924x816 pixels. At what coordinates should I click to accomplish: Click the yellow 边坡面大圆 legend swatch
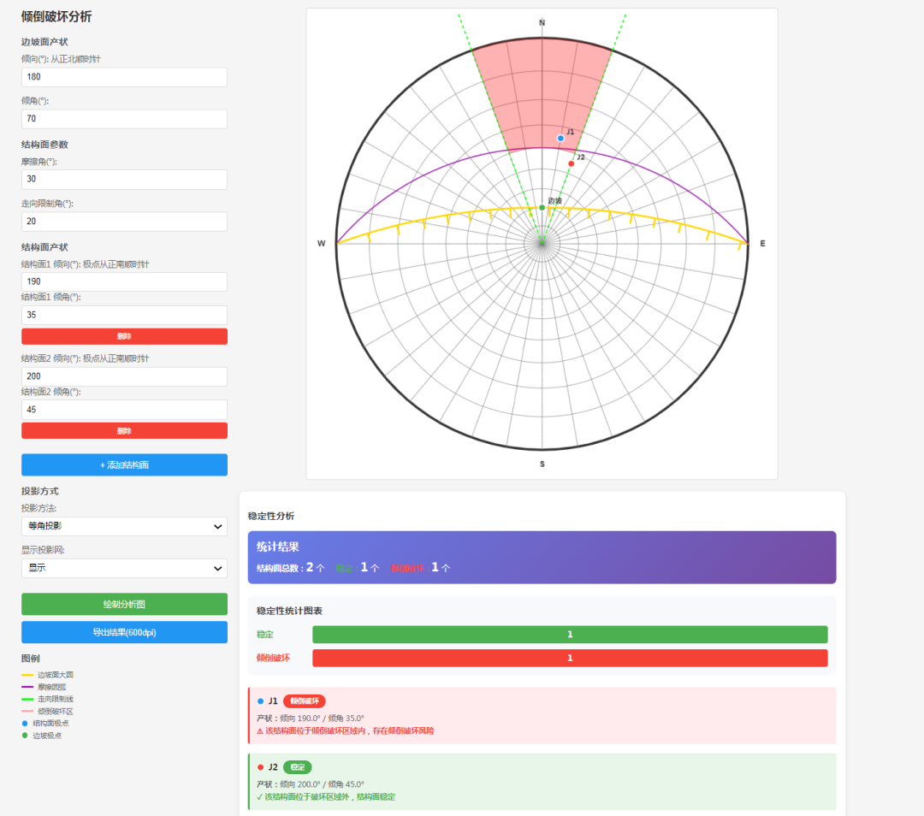(27, 675)
